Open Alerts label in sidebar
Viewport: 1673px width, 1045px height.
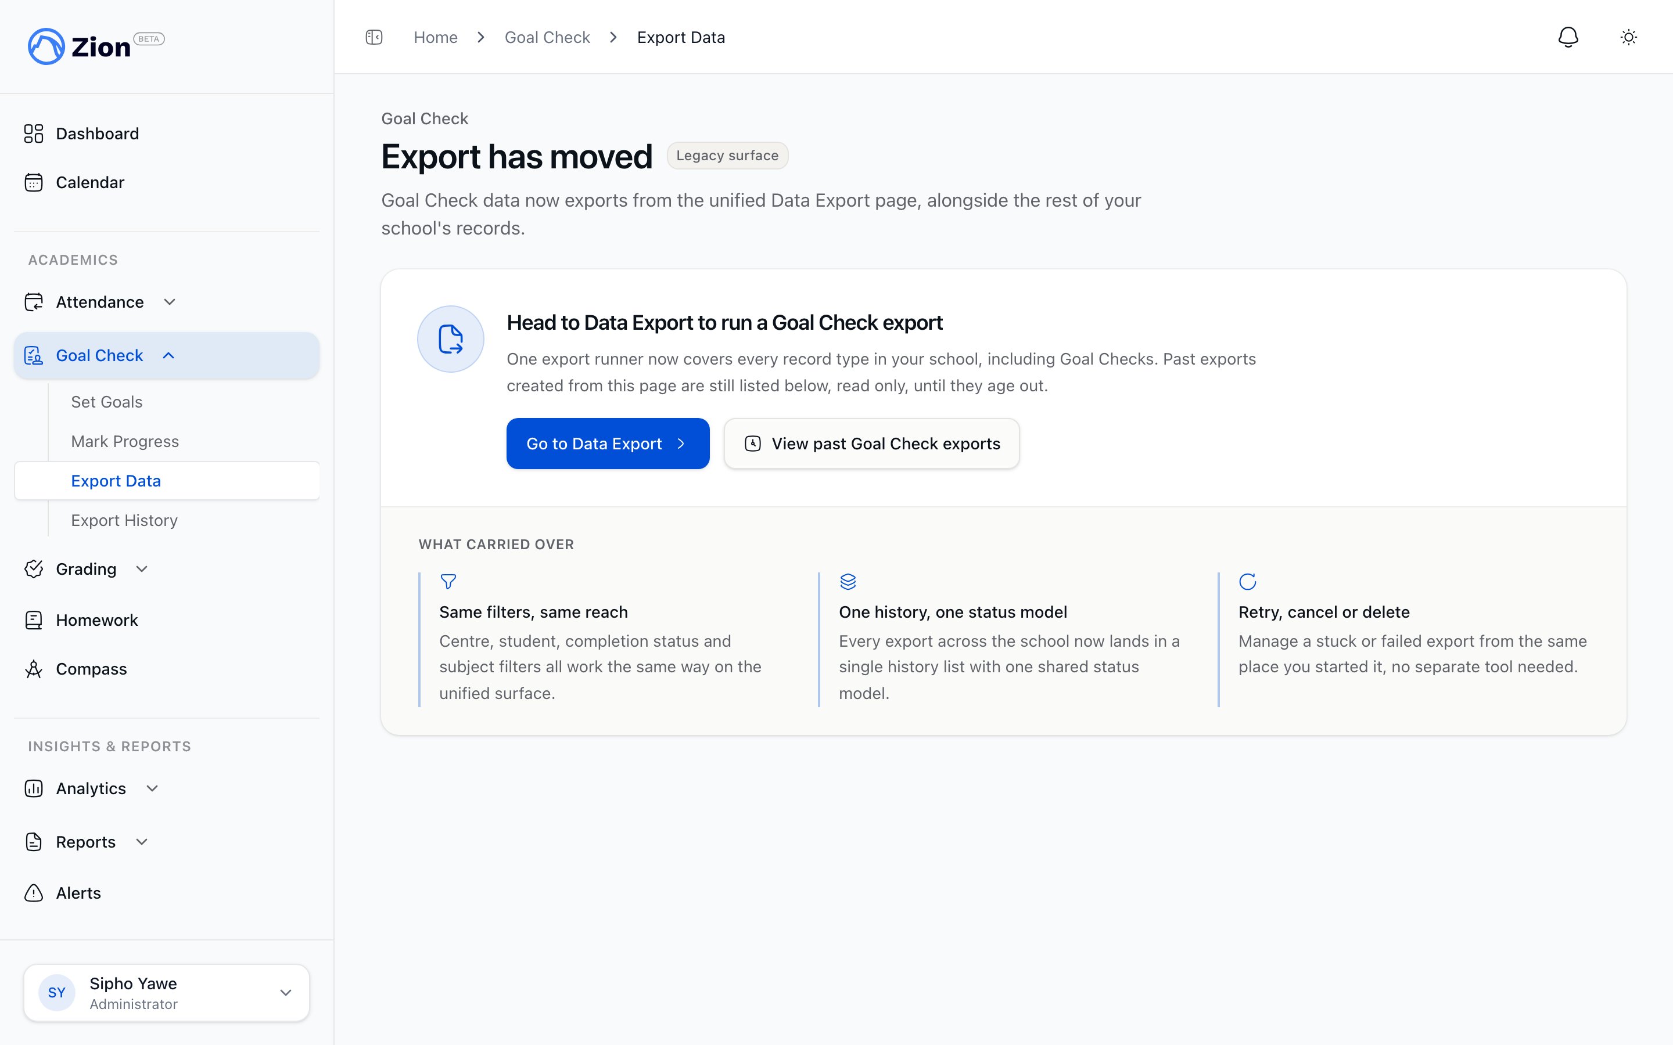[78, 893]
